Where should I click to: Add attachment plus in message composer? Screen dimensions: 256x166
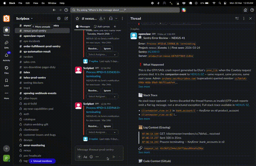pyautogui.click(x=79, y=157)
